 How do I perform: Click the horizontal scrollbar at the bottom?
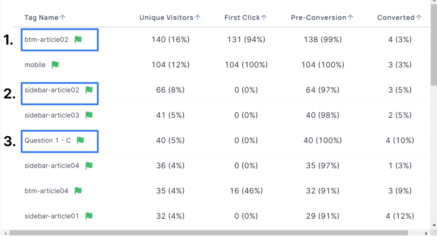pos(213,233)
